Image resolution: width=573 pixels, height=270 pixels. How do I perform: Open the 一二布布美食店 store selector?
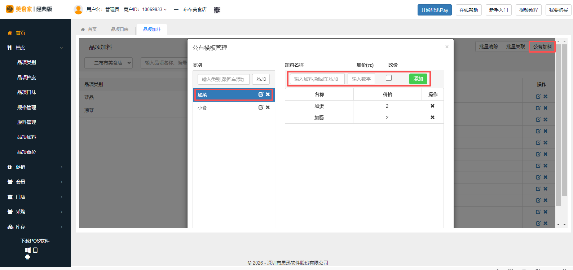[108, 63]
